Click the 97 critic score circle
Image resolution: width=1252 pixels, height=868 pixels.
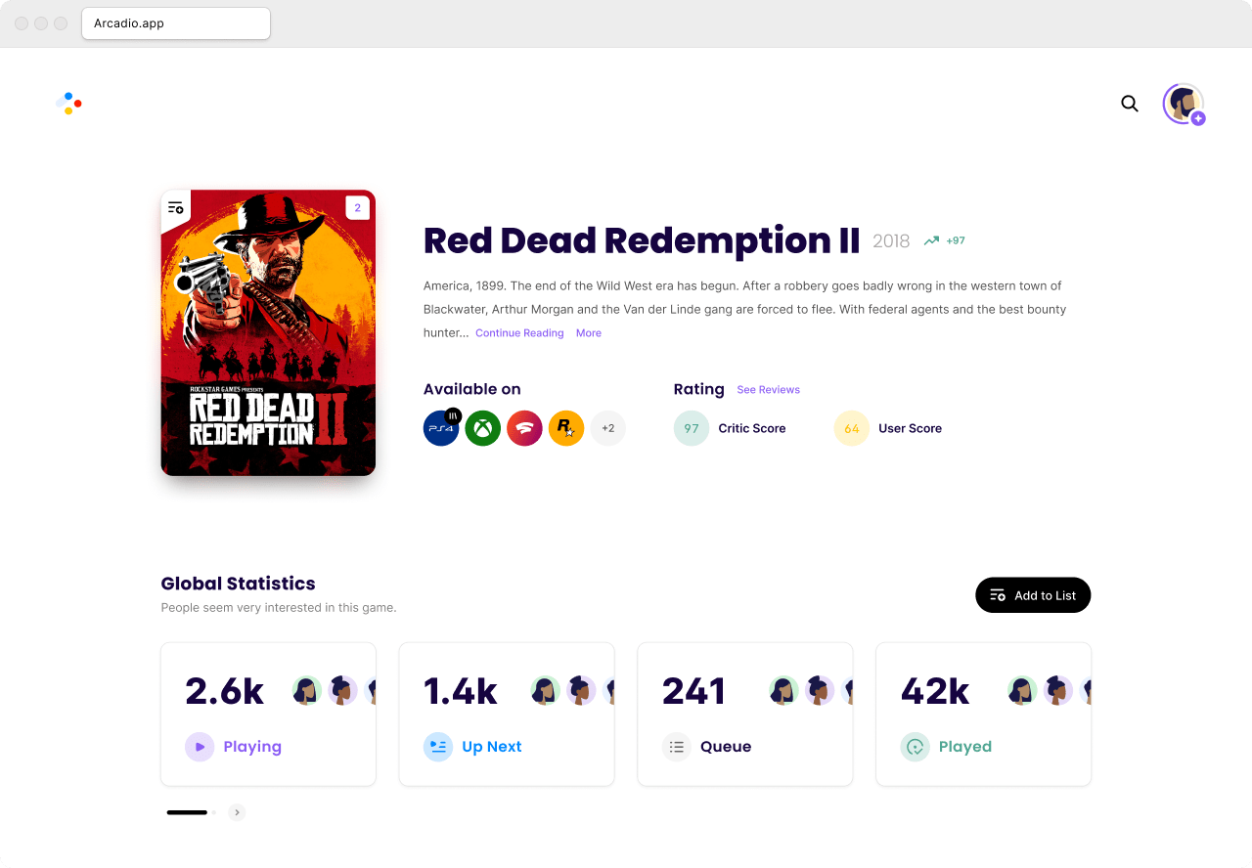[692, 428]
